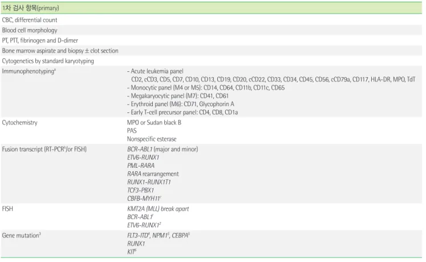Click the Megakaryocytic panel (M7) line
Image resolution: width=426 pixels, height=262 pixels.
pyautogui.click(x=178, y=96)
